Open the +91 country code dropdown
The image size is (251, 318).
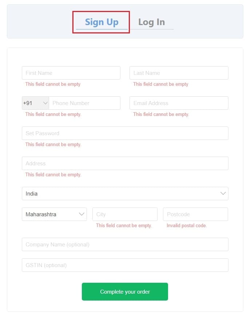pos(35,103)
